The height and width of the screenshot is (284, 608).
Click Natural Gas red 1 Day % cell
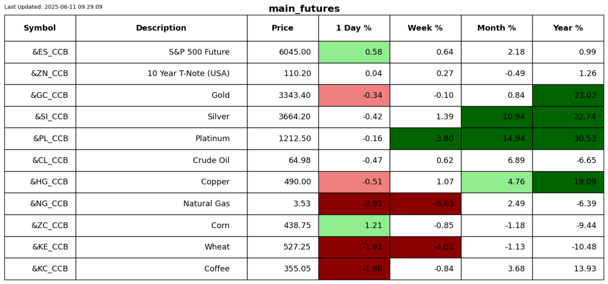coord(354,204)
